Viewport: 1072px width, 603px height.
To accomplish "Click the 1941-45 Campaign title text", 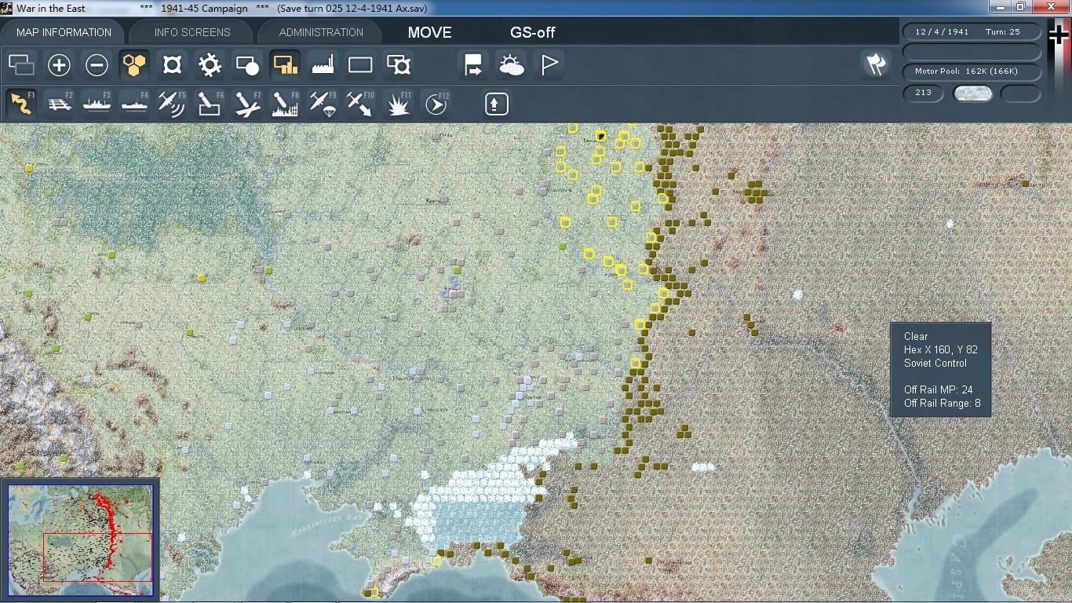I will click(x=204, y=8).
